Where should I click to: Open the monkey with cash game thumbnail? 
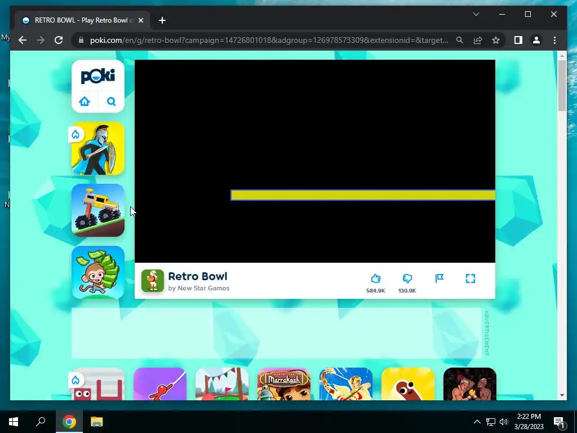coord(98,272)
